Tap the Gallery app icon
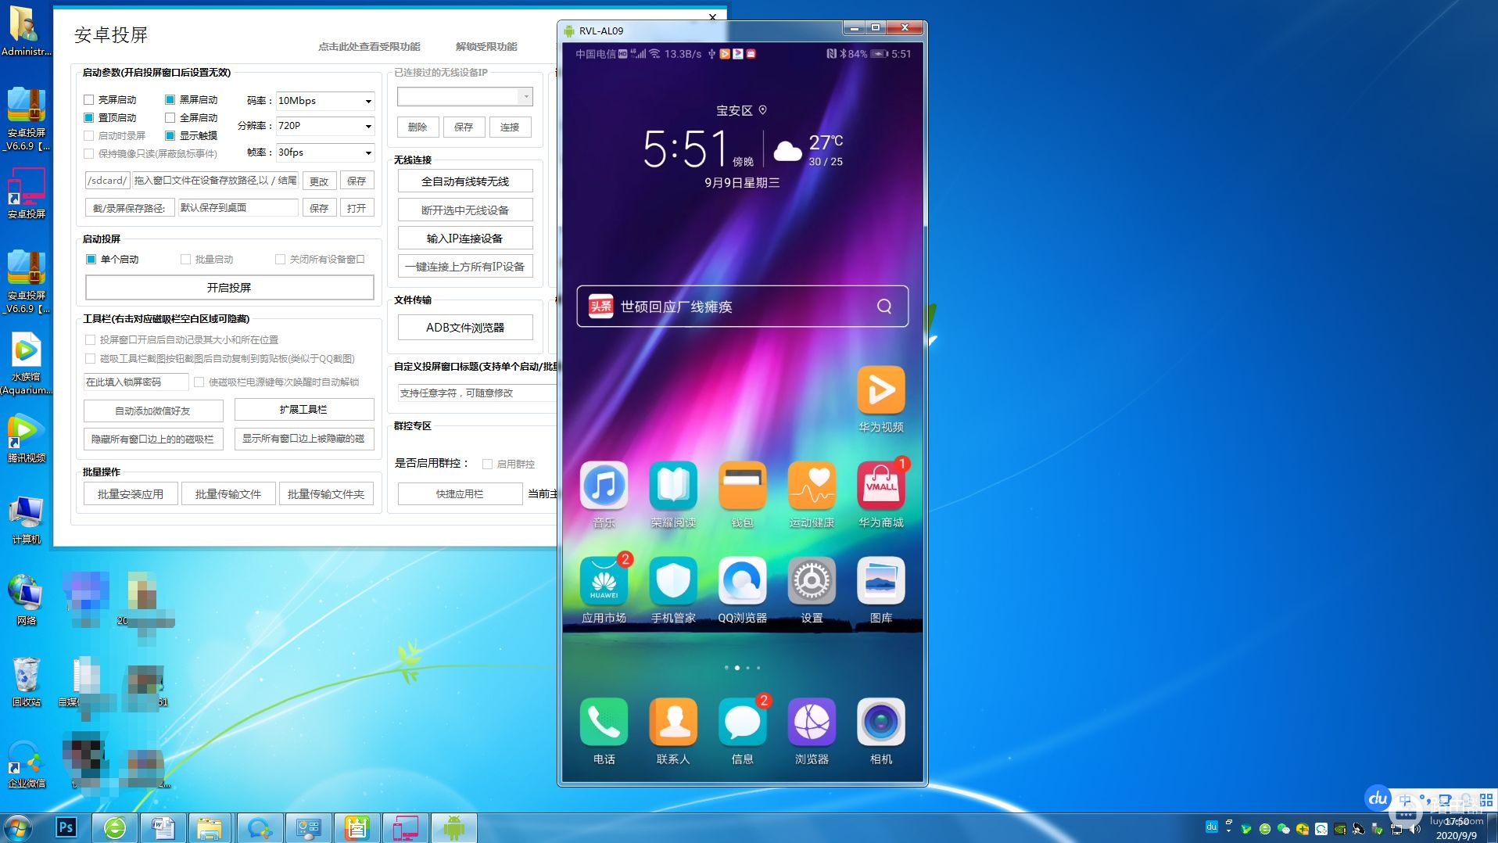The width and height of the screenshot is (1498, 843). click(880, 581)
